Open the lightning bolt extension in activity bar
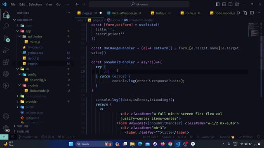The height and width of the screenshot is (148, 264). pos(6,86)
